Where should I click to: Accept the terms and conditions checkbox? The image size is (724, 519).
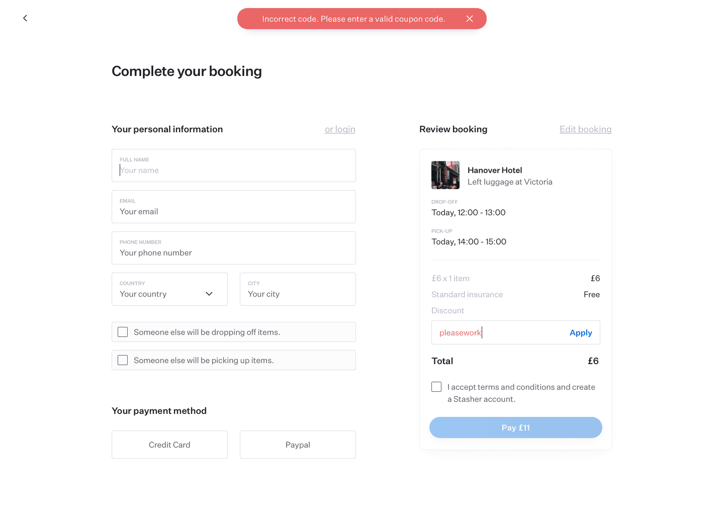(x=436, y=387)
